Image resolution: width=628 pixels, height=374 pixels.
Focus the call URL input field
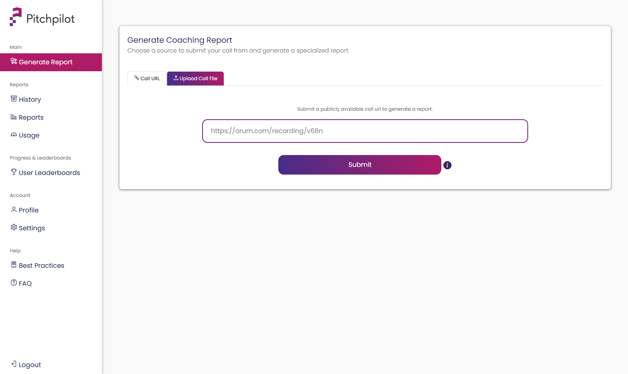pyautogui.click(x=365, y=131)
